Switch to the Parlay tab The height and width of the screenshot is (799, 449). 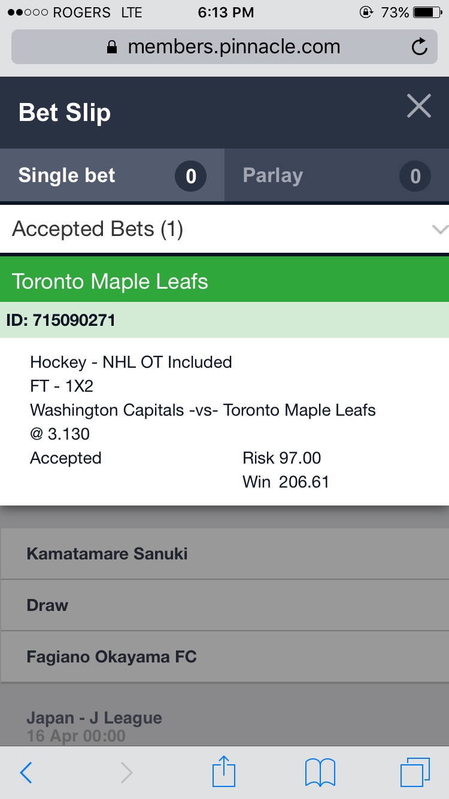336,175
